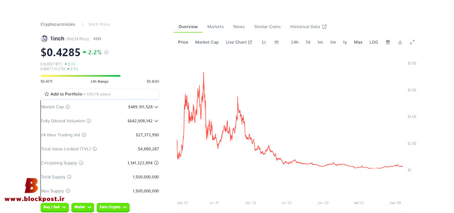Select the Market Cap chart mode
This screenshot has width=454, height=213.
(207, 42)
